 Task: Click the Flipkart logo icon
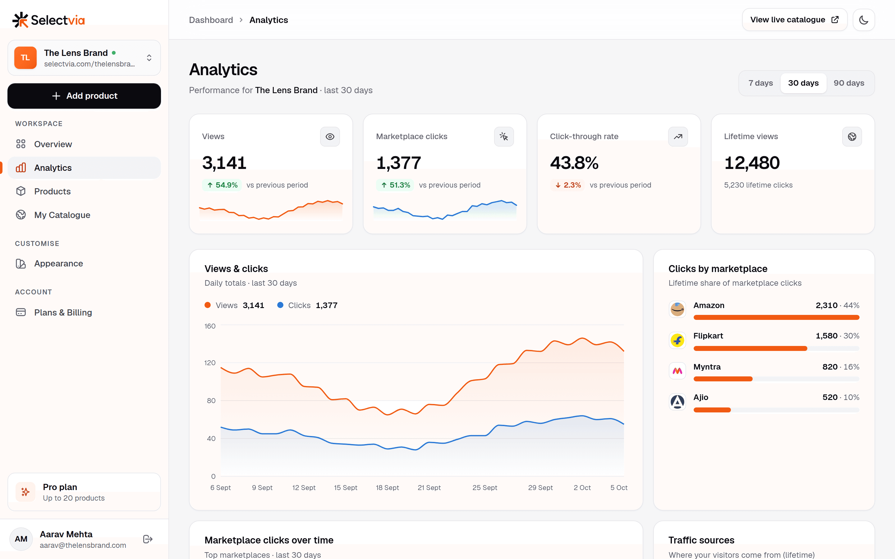677,340
